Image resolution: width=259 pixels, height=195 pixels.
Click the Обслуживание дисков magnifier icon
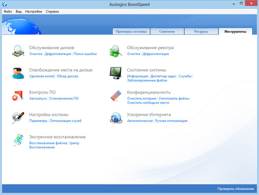point(17,51)
